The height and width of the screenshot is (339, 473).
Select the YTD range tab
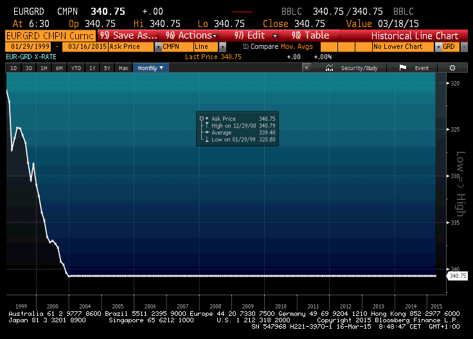(76, 68)
